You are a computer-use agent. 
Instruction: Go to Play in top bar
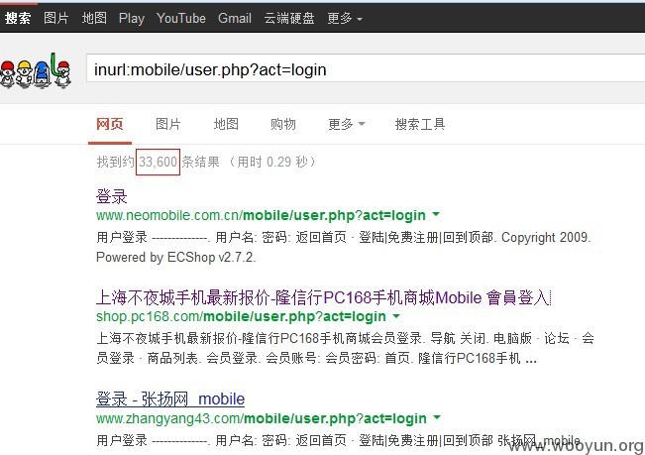(x=132, y=18)
